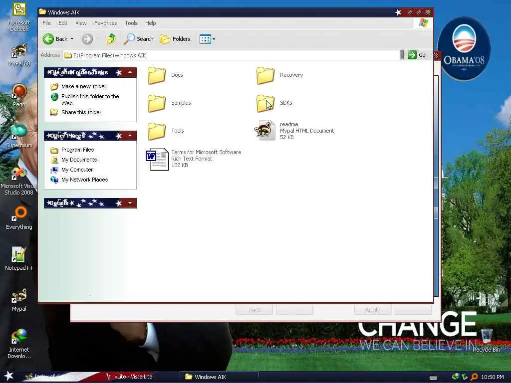Open the Back history dropdown arrow
Screen dimensions: 511x383
72,39
